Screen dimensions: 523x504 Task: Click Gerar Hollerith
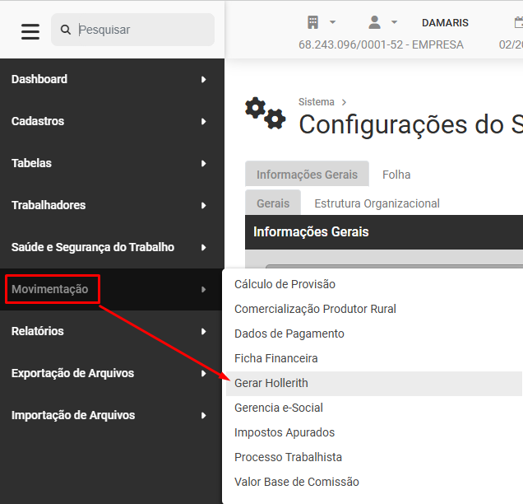(374, 384)
